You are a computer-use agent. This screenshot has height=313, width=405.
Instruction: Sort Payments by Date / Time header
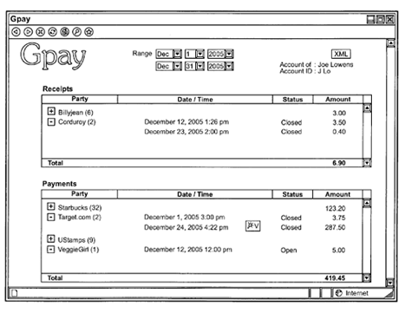click(x=195, y=194)
